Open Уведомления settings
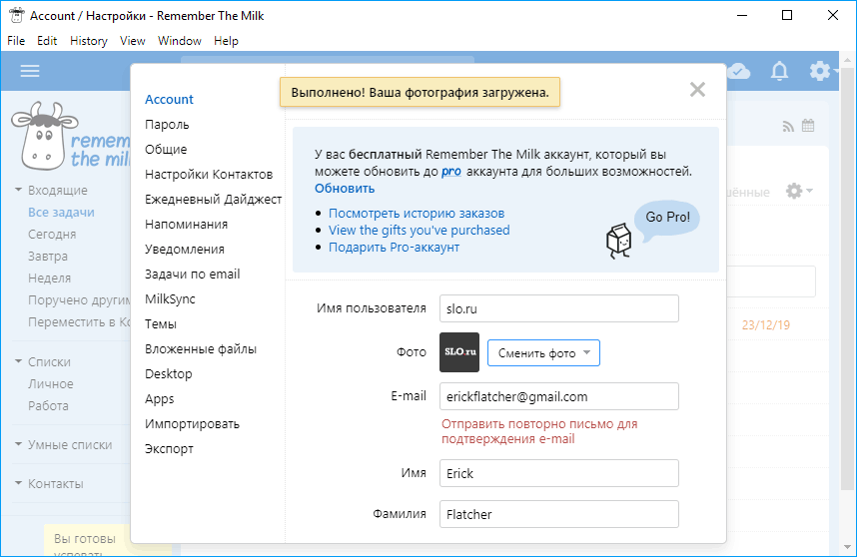 click(184, 249)
